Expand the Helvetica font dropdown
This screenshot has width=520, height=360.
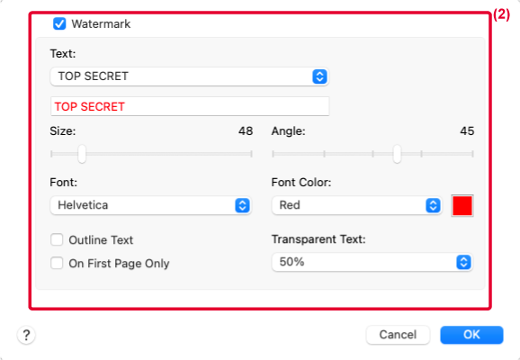coord(242,205)
